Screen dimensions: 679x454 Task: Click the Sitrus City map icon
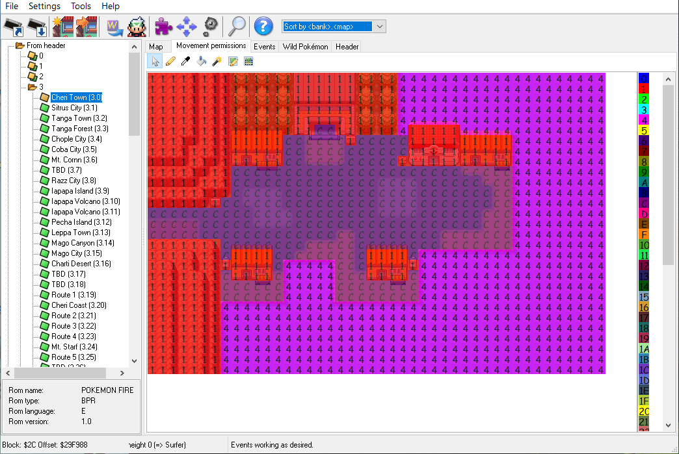click(x=45, y=108)
